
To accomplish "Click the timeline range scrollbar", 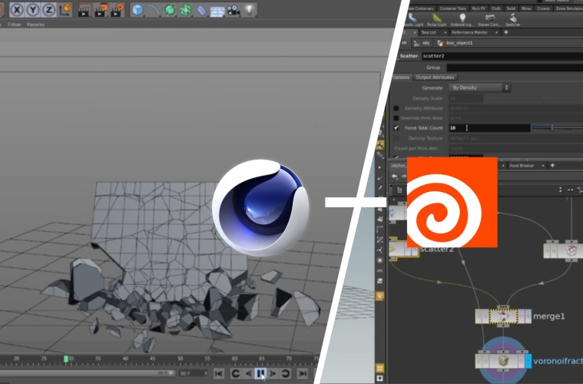I will (x=88, y=372).
